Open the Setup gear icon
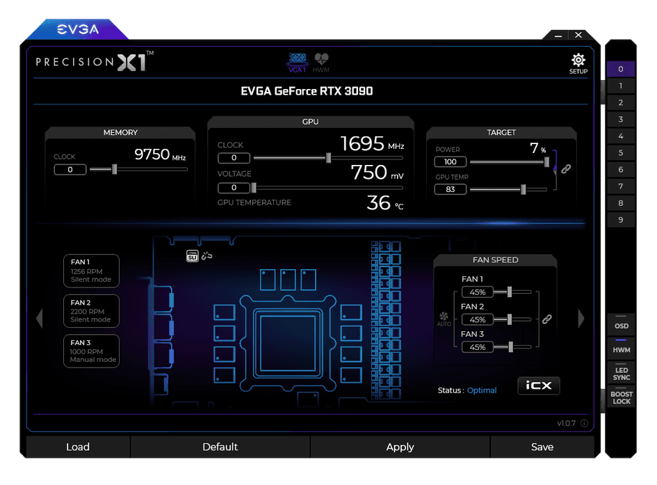Screen dimensions: 657x485 578,59
